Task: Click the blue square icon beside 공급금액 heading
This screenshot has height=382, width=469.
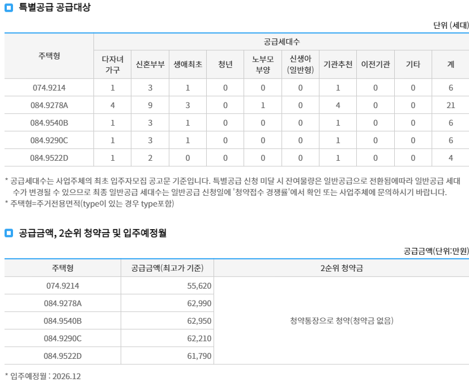Action: [x=8, y=232]
